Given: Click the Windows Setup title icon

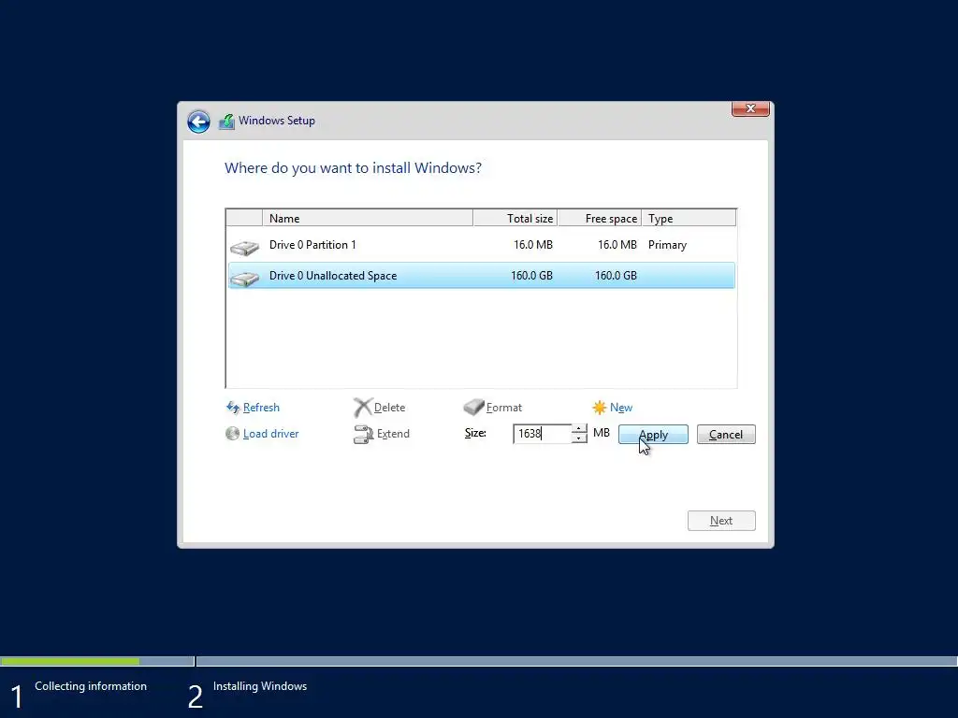Looking at the screenshot, I should point(226,122).
